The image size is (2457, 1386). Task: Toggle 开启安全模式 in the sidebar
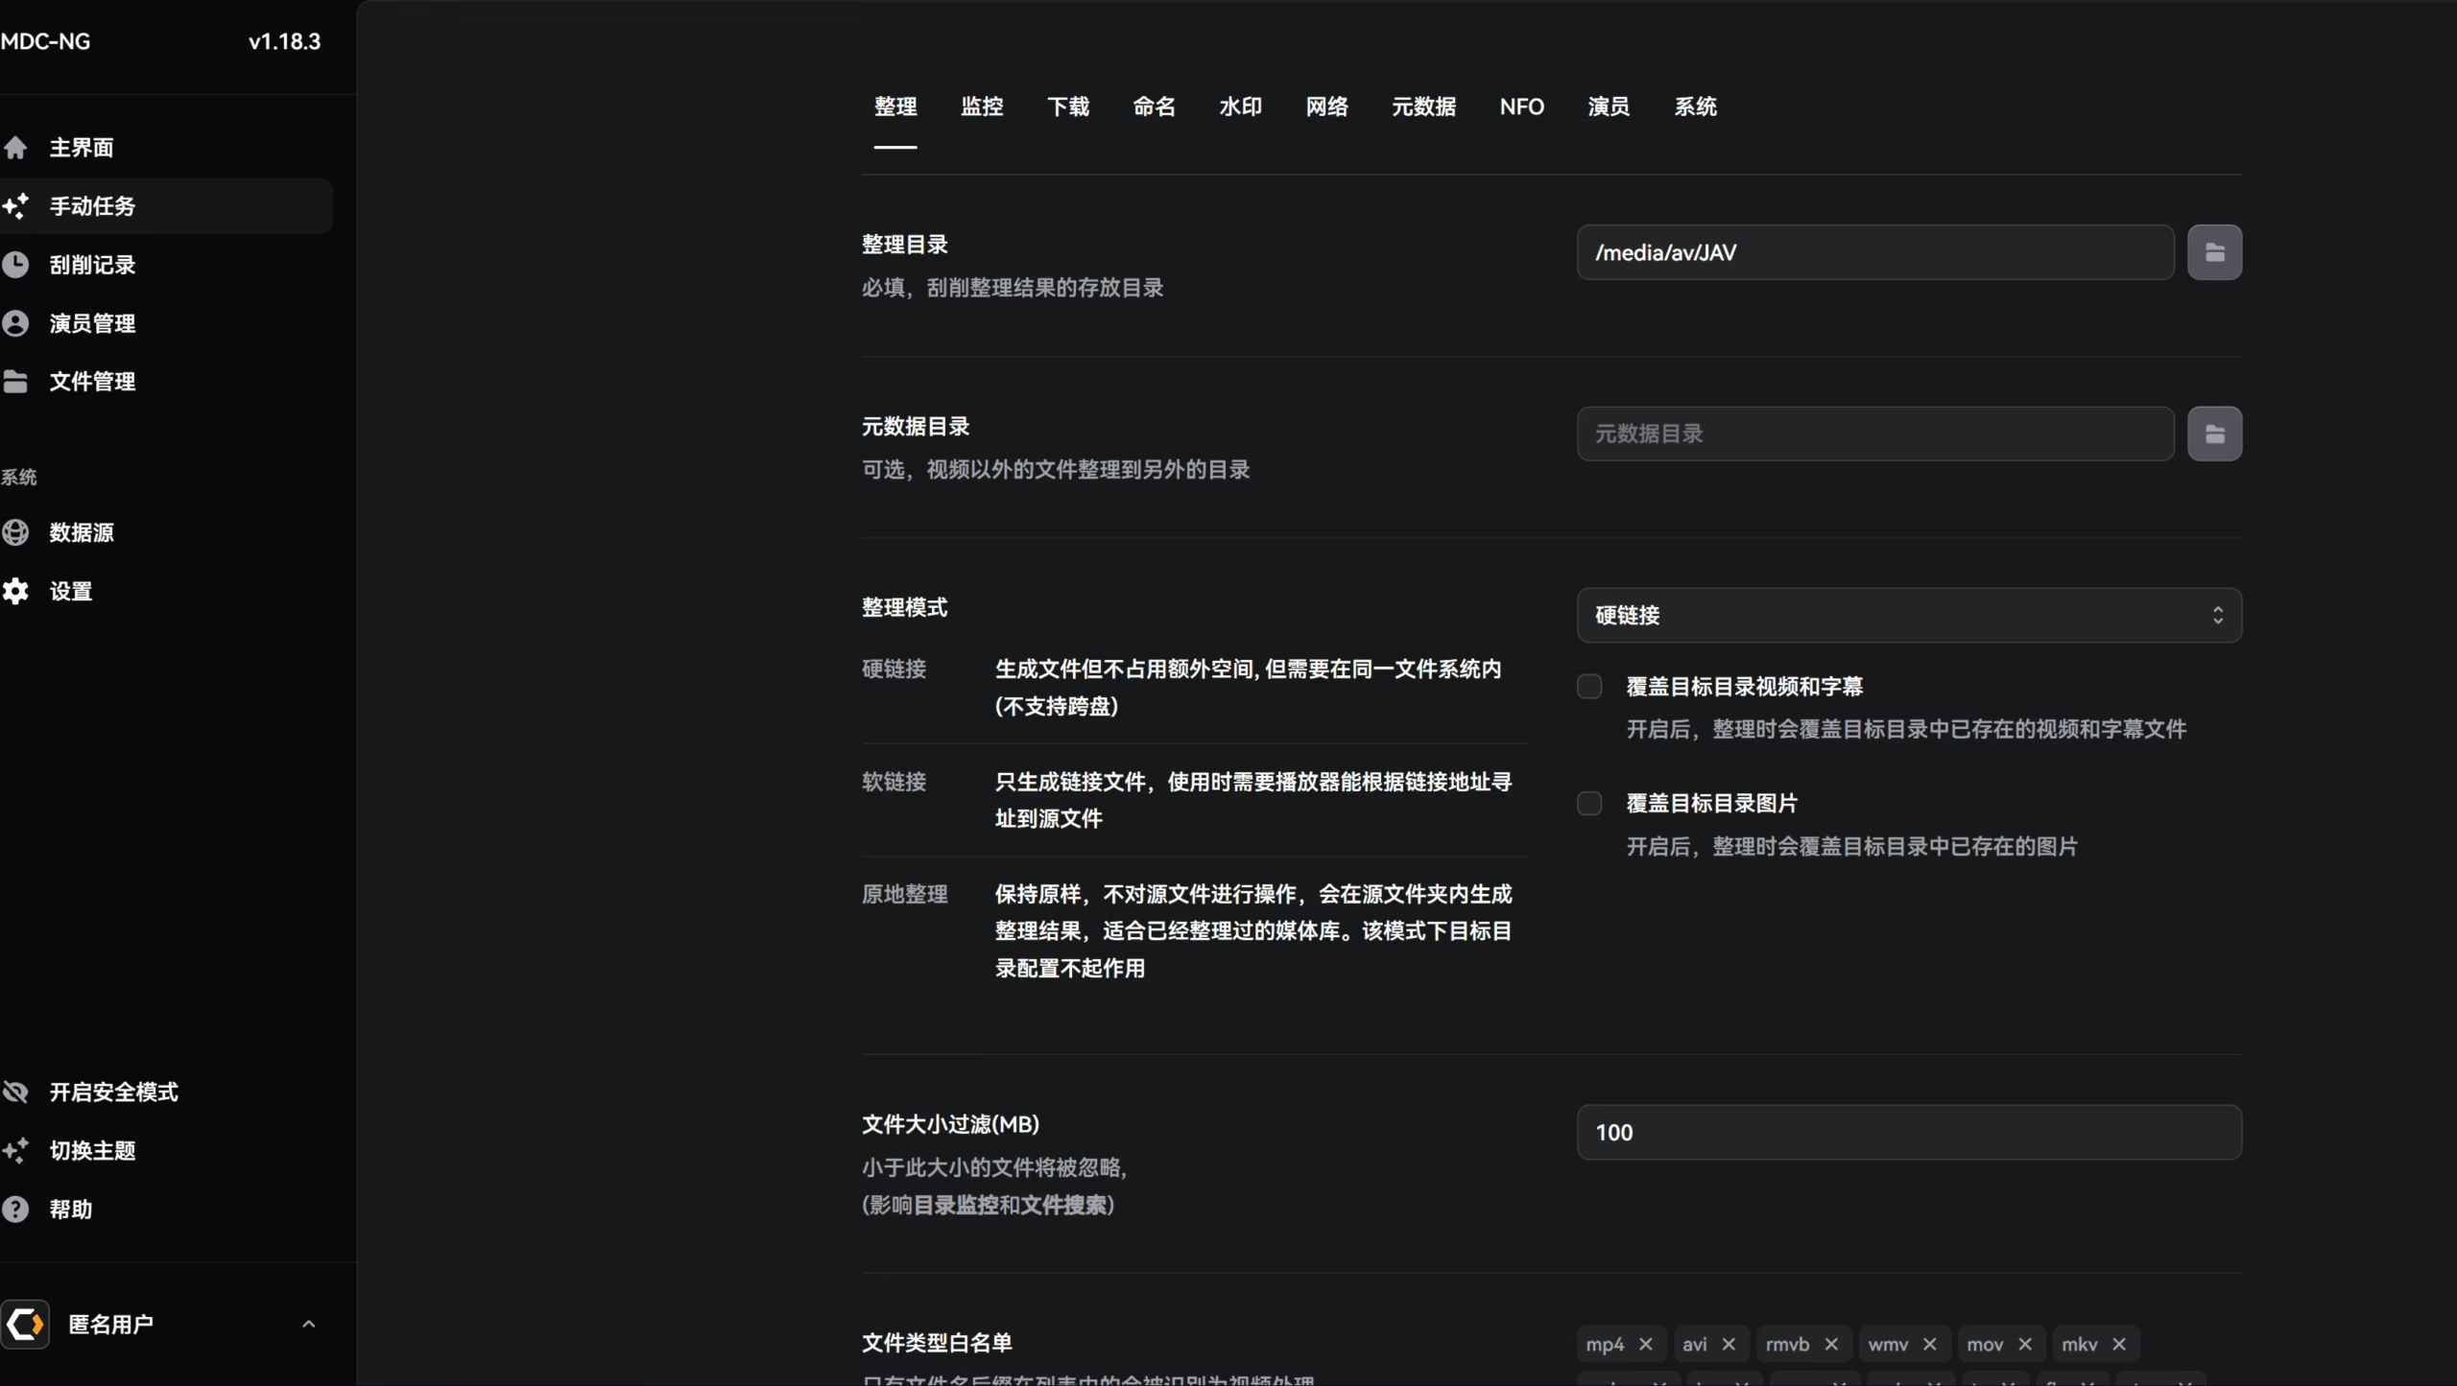113,1092
